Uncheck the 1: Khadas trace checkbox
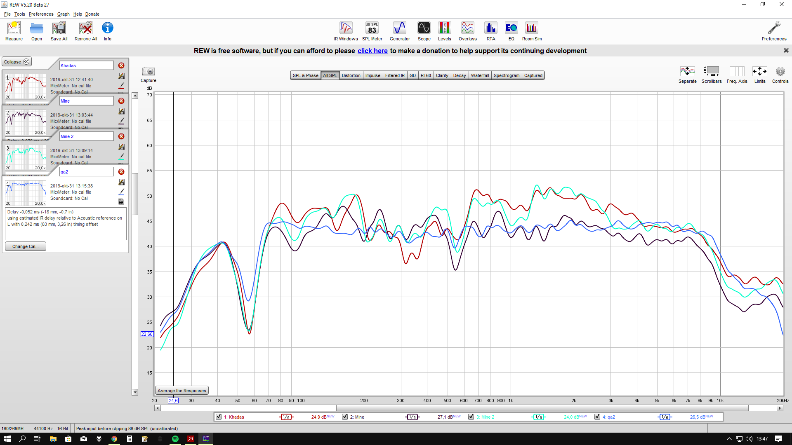The width and height of the screenshot is (792, 445). [219, 417]
